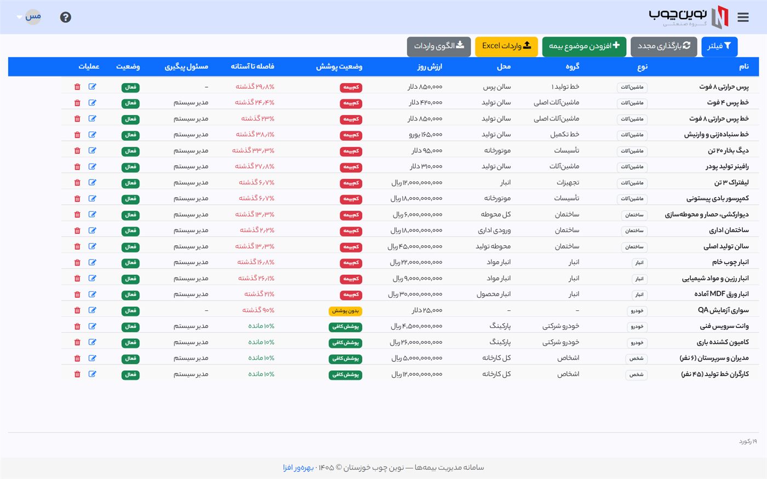Click the ۹۰% گذشته threshold cell
The height and width of the screenshot is (479, 767).
click(258, 310)
